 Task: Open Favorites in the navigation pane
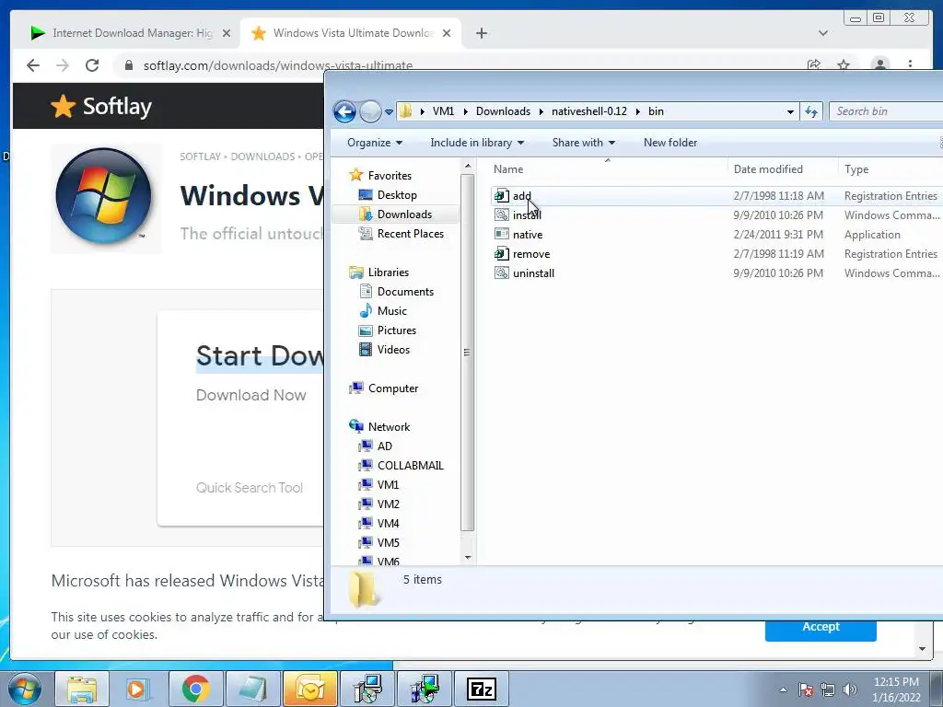click(x=390, y=176)
